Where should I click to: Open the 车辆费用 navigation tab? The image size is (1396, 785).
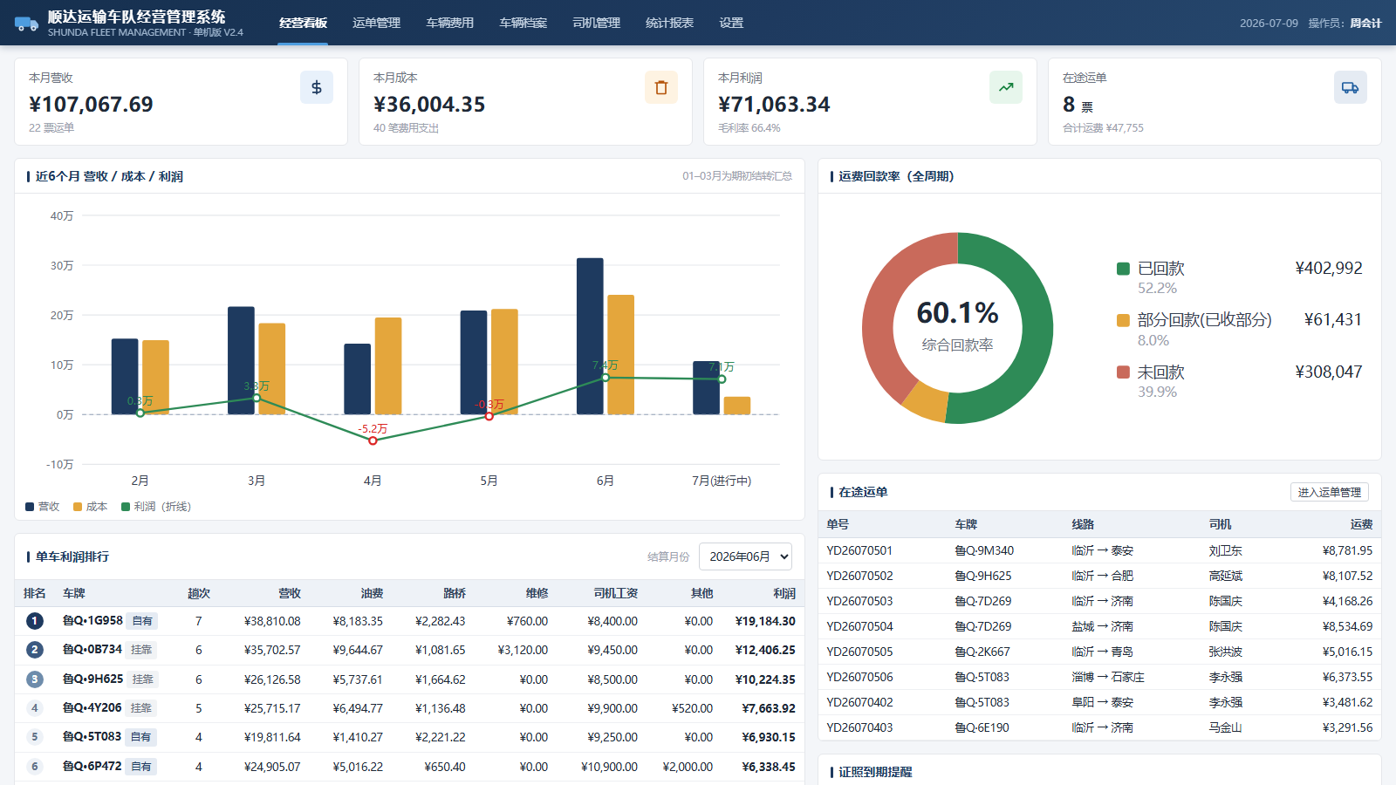click(x=449, y=23)
